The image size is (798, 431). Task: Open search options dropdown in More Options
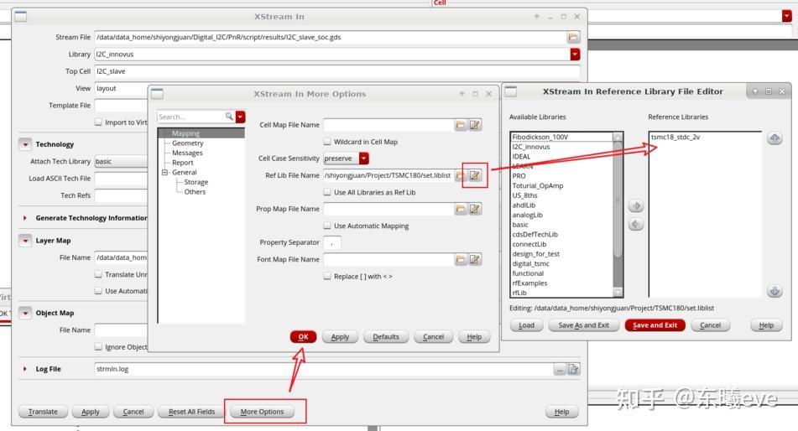241,117
